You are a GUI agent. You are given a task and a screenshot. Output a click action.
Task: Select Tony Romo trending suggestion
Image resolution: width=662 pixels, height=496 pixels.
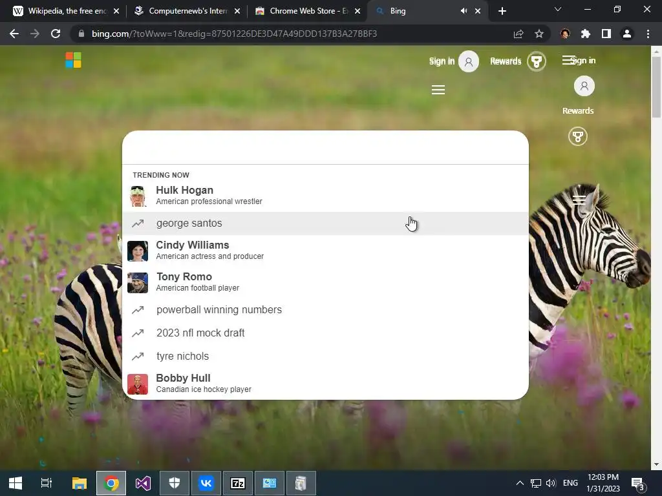325,282
